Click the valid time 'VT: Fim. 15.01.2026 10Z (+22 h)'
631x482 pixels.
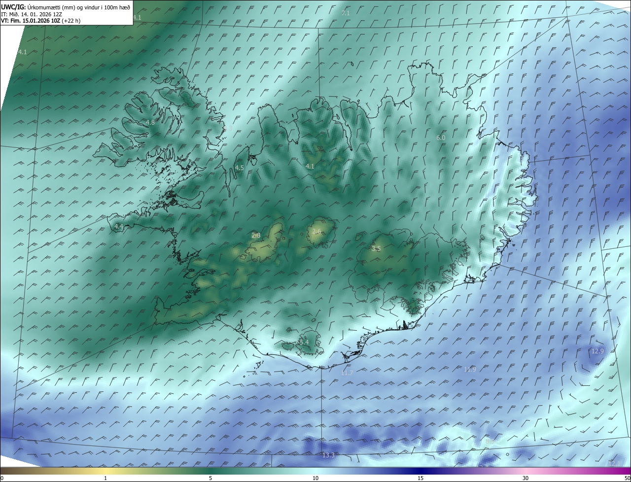click(40, 21)
